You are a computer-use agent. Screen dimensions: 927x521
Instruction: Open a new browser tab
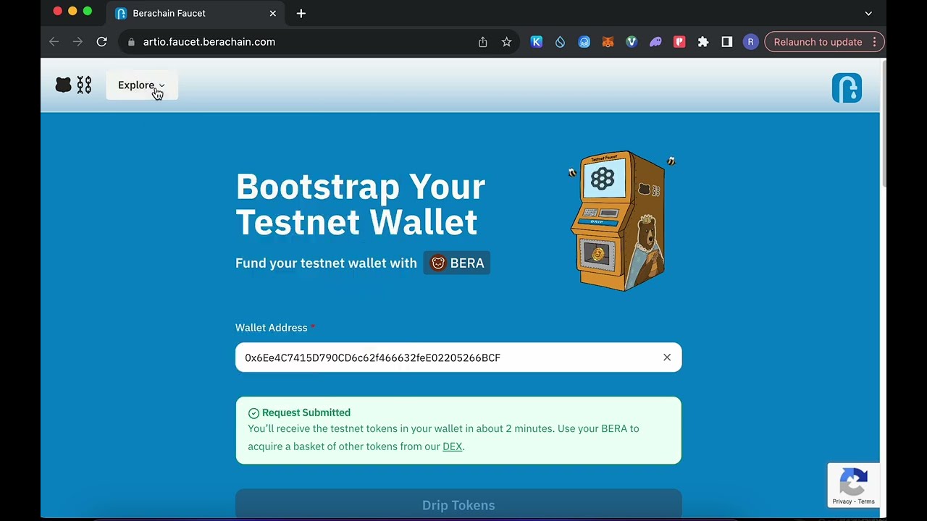[x=301, y=13]
